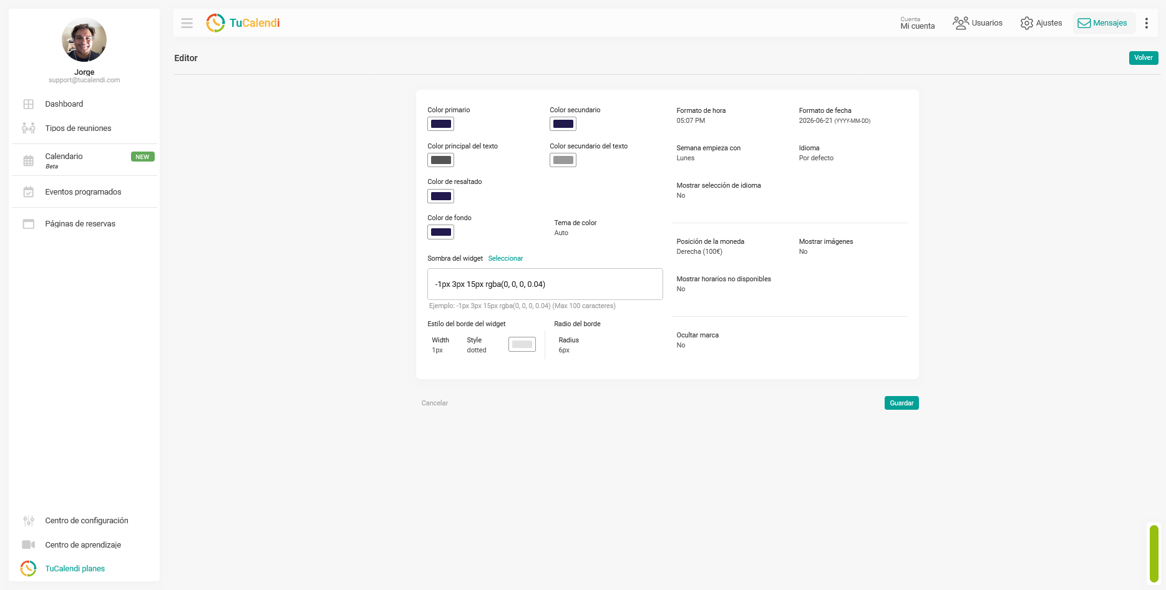Click the Páginas de reservas window icon
Screen dimensions: 1166x590
(x=29, y=224)
